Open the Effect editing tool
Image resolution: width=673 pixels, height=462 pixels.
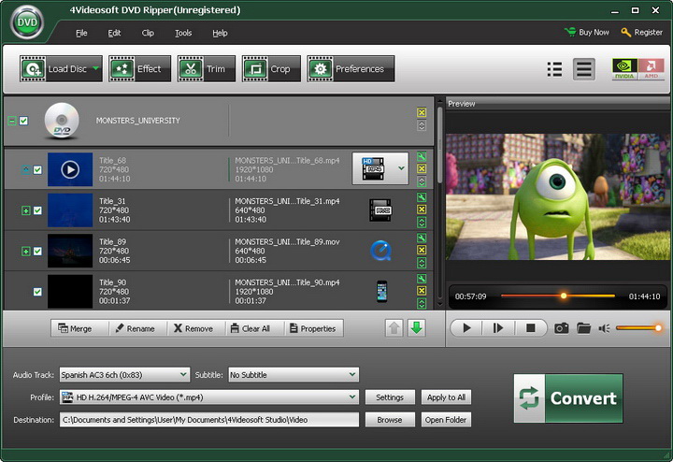click(x=136, y=69)
